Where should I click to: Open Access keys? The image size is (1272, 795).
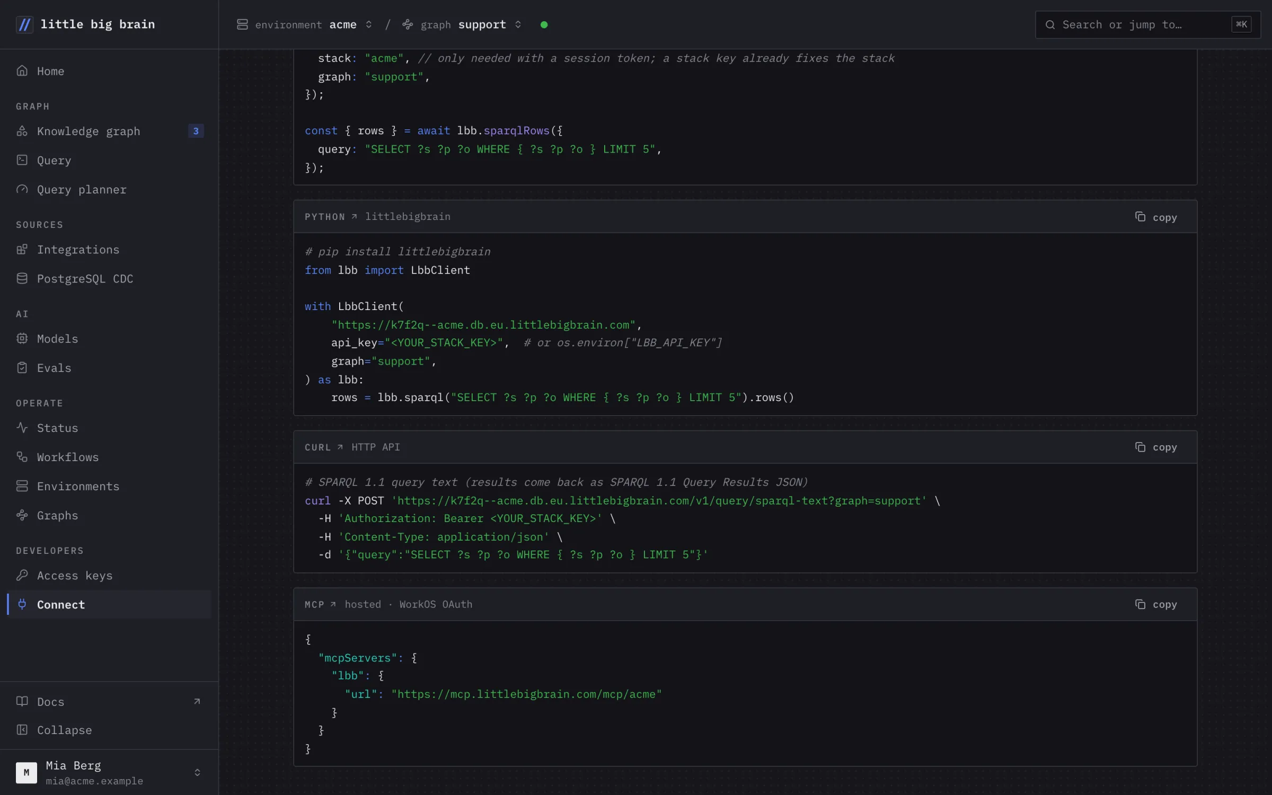109,575
